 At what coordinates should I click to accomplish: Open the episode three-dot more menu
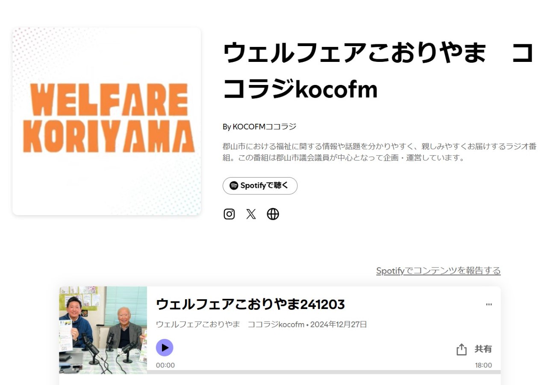pyautogui.click(x=489, y=304)
